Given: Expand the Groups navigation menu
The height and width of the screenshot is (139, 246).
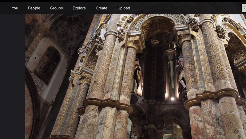Looking at the screenshot, I should click(56, 8).
